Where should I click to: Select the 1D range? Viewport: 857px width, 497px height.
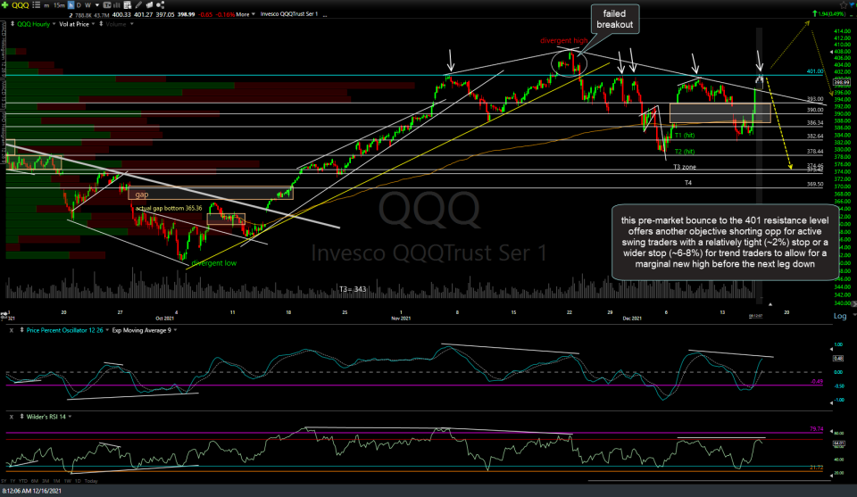point(78,481)
